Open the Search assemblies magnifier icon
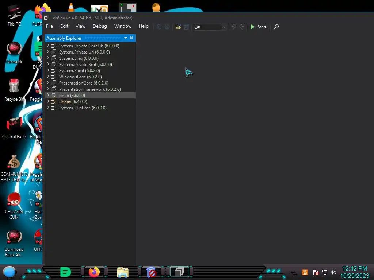Viewport: 374px width, 280px height. pos(276,27)
